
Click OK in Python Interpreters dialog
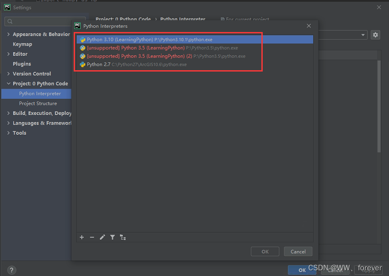(x=265, y=251)
